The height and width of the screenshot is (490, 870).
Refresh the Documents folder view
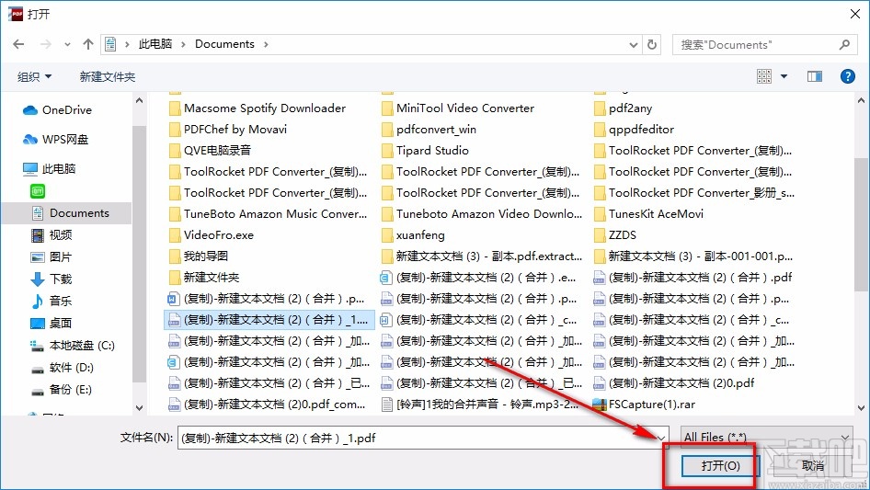click(653, 44)
